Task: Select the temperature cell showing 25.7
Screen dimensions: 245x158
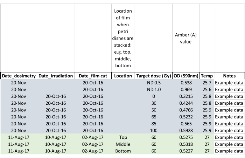Action: pos(206,83)
